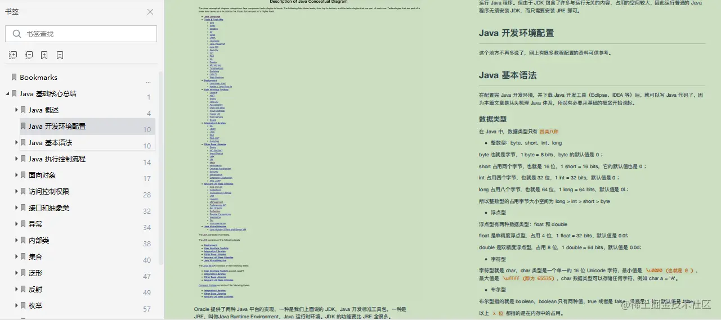
Task: Follow the Tools & Tool APIs link
Action: [214, 20]
